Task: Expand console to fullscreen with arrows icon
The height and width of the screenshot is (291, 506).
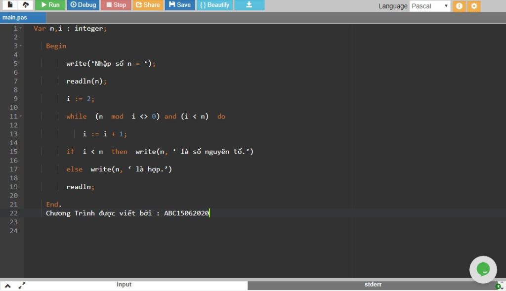Action: click(x=22, y=286)
